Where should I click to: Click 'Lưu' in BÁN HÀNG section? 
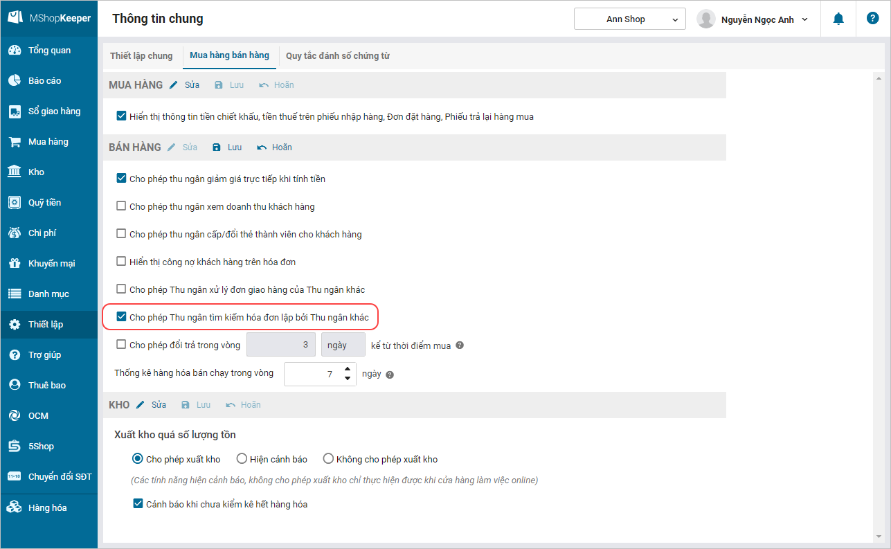click(235, 147)
